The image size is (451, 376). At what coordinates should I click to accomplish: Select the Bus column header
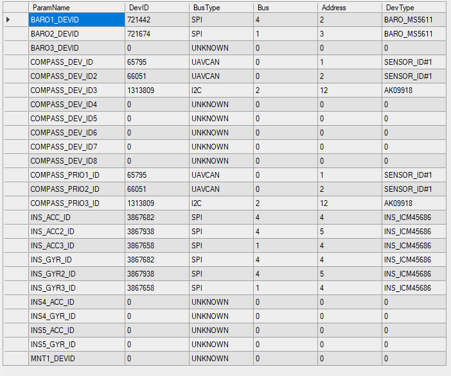coord(285,8)
